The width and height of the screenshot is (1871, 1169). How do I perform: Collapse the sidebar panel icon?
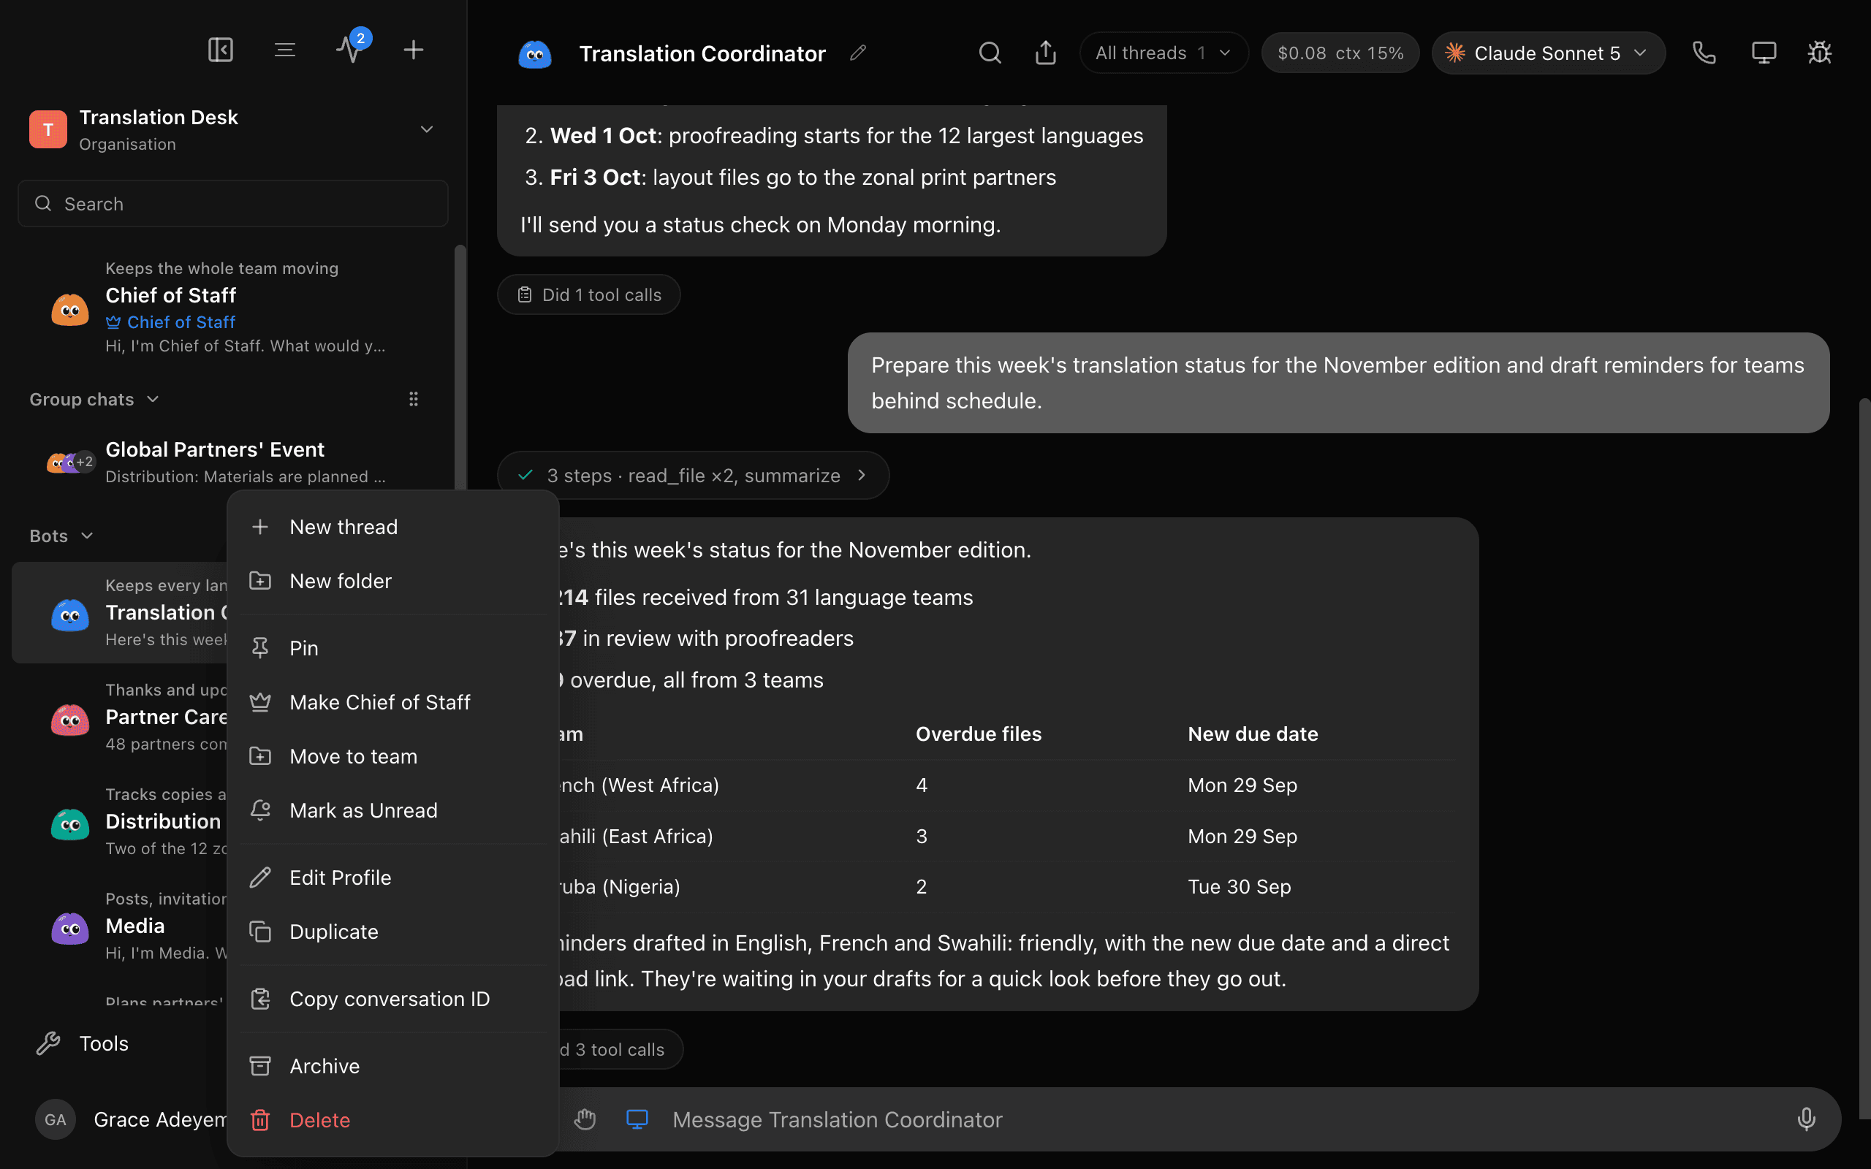coord(220,50)
